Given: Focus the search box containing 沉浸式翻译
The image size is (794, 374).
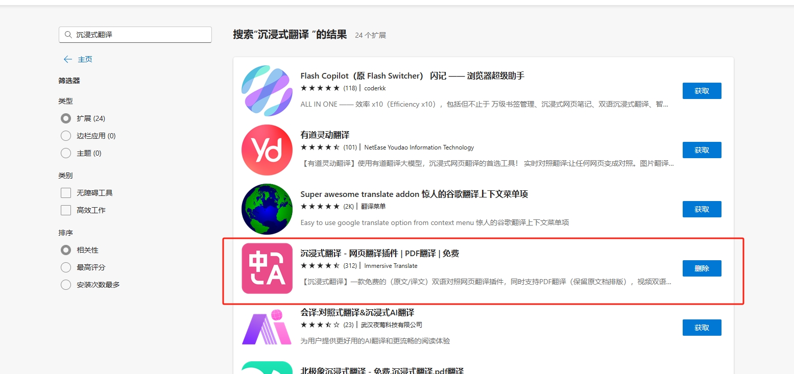Looking at the screenshot, I should click(135, 35).
